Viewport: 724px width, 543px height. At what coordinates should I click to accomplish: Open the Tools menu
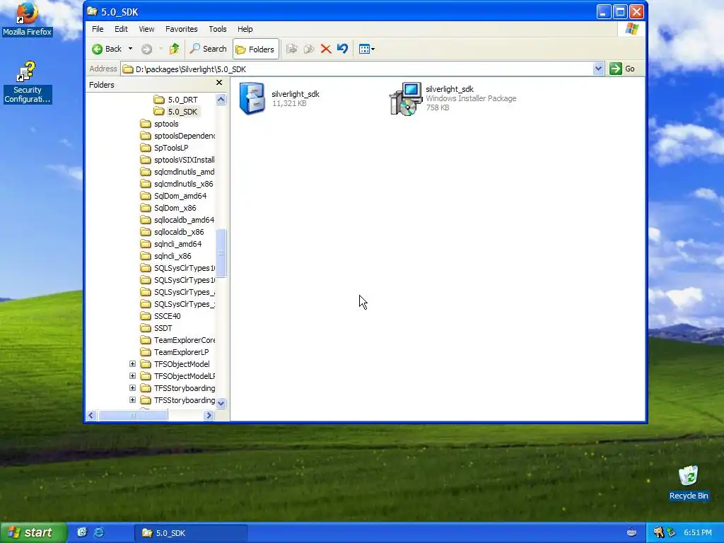[x=218, y=29]
